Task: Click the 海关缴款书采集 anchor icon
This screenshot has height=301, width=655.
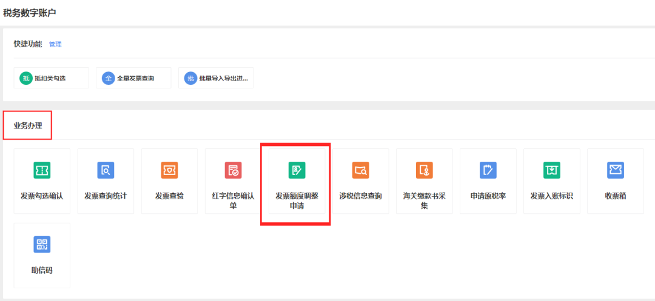Action: [x=425, y=170]
